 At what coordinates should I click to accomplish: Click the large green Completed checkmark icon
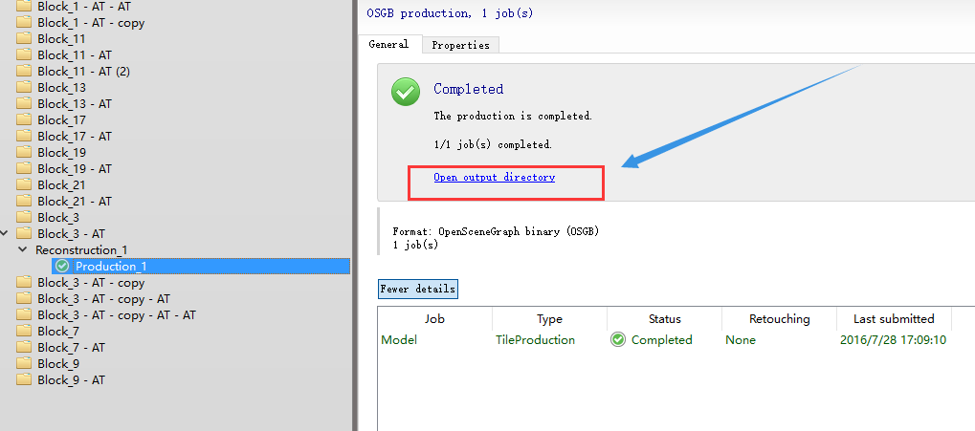point(406,93)
